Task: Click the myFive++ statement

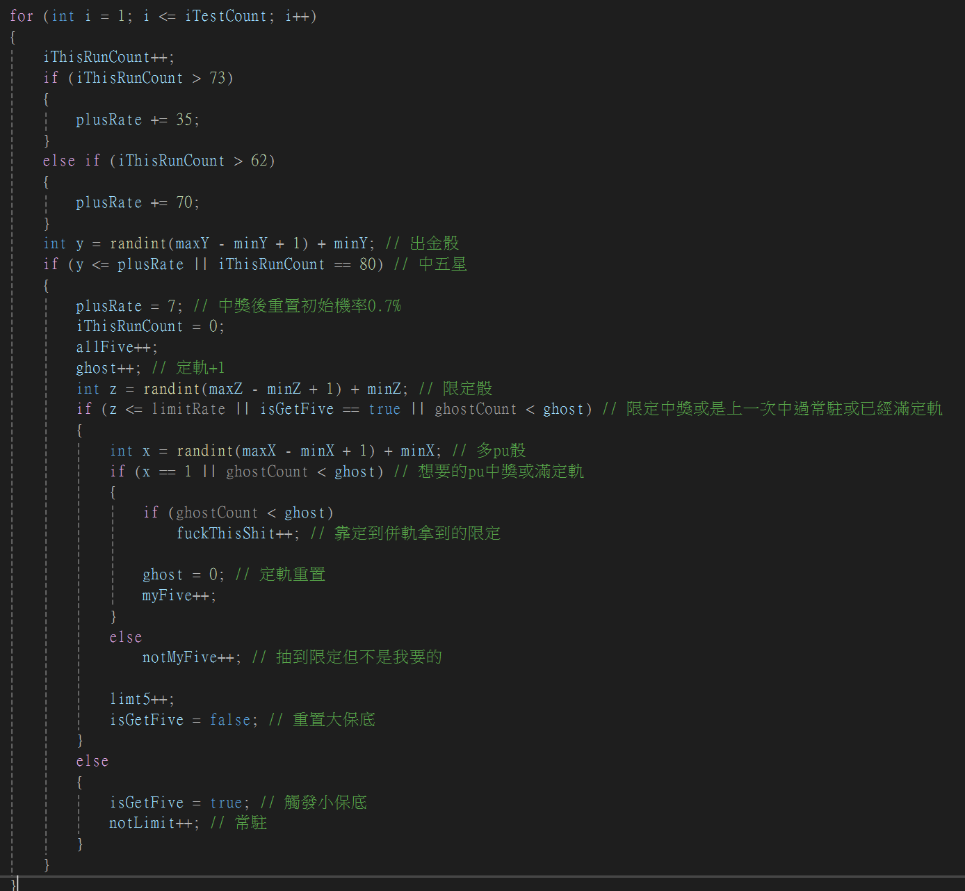Action: coord(179,595)
